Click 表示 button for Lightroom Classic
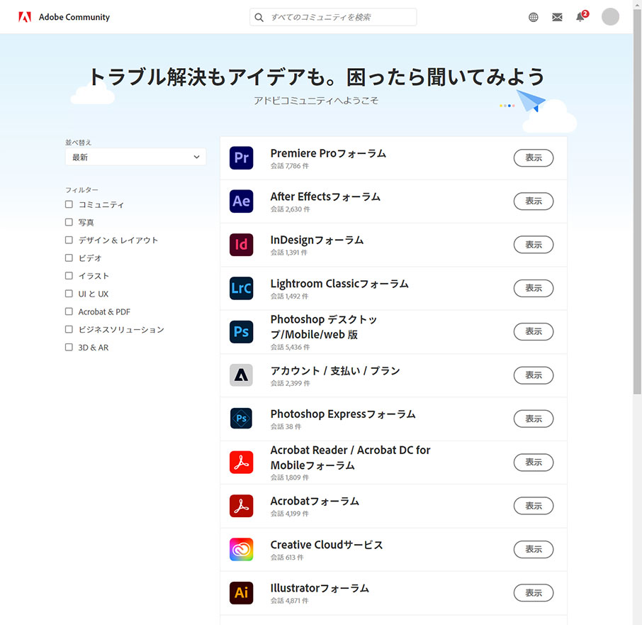This screenshot has width=642, height=625. 534,288
